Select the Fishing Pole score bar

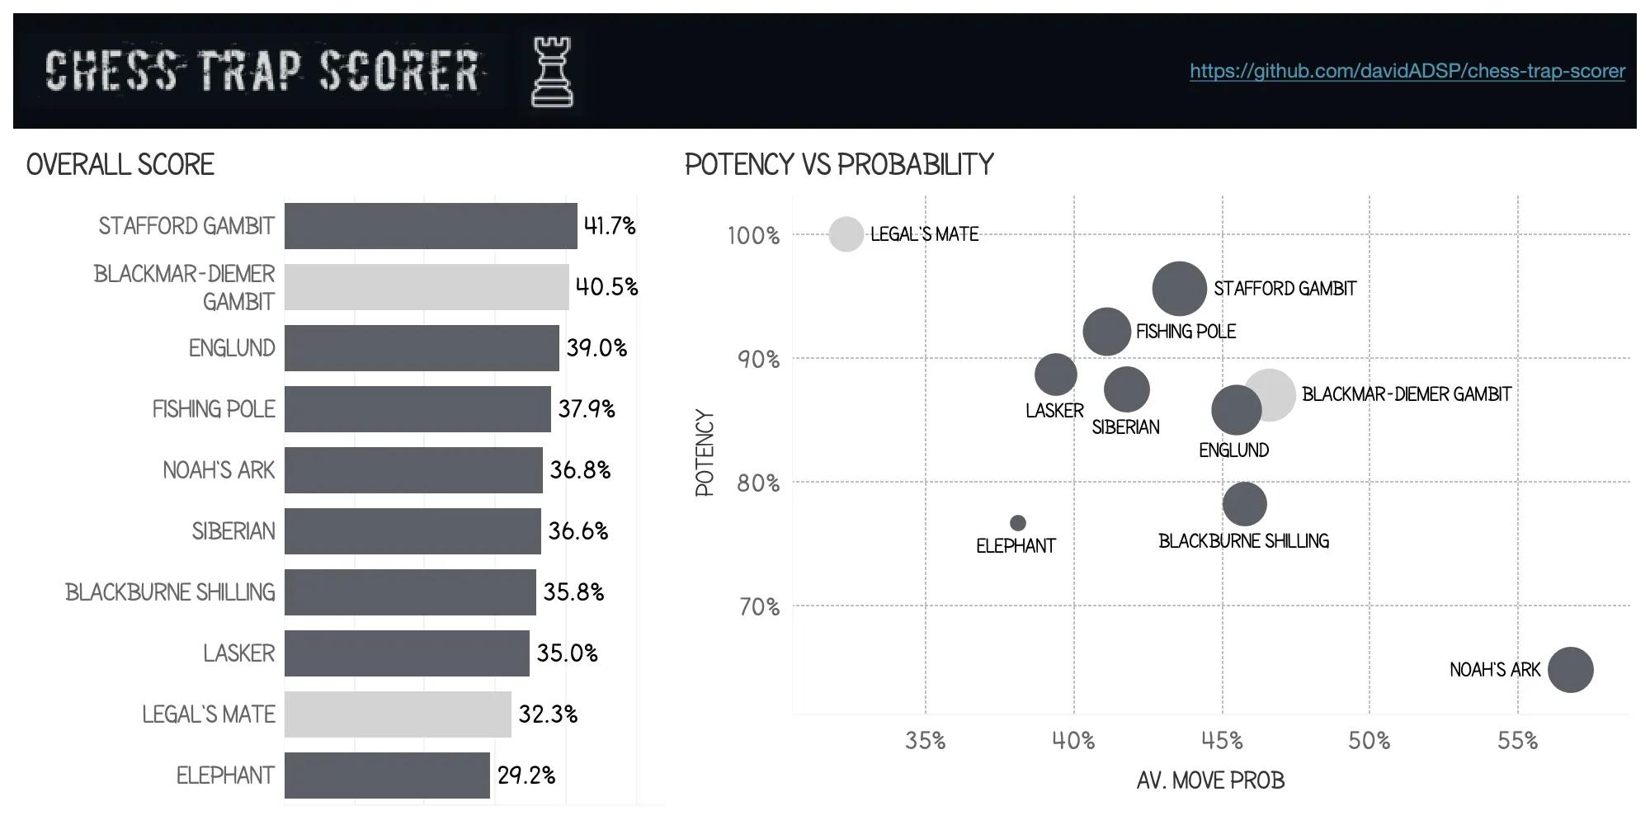click(x=417, y=409)
